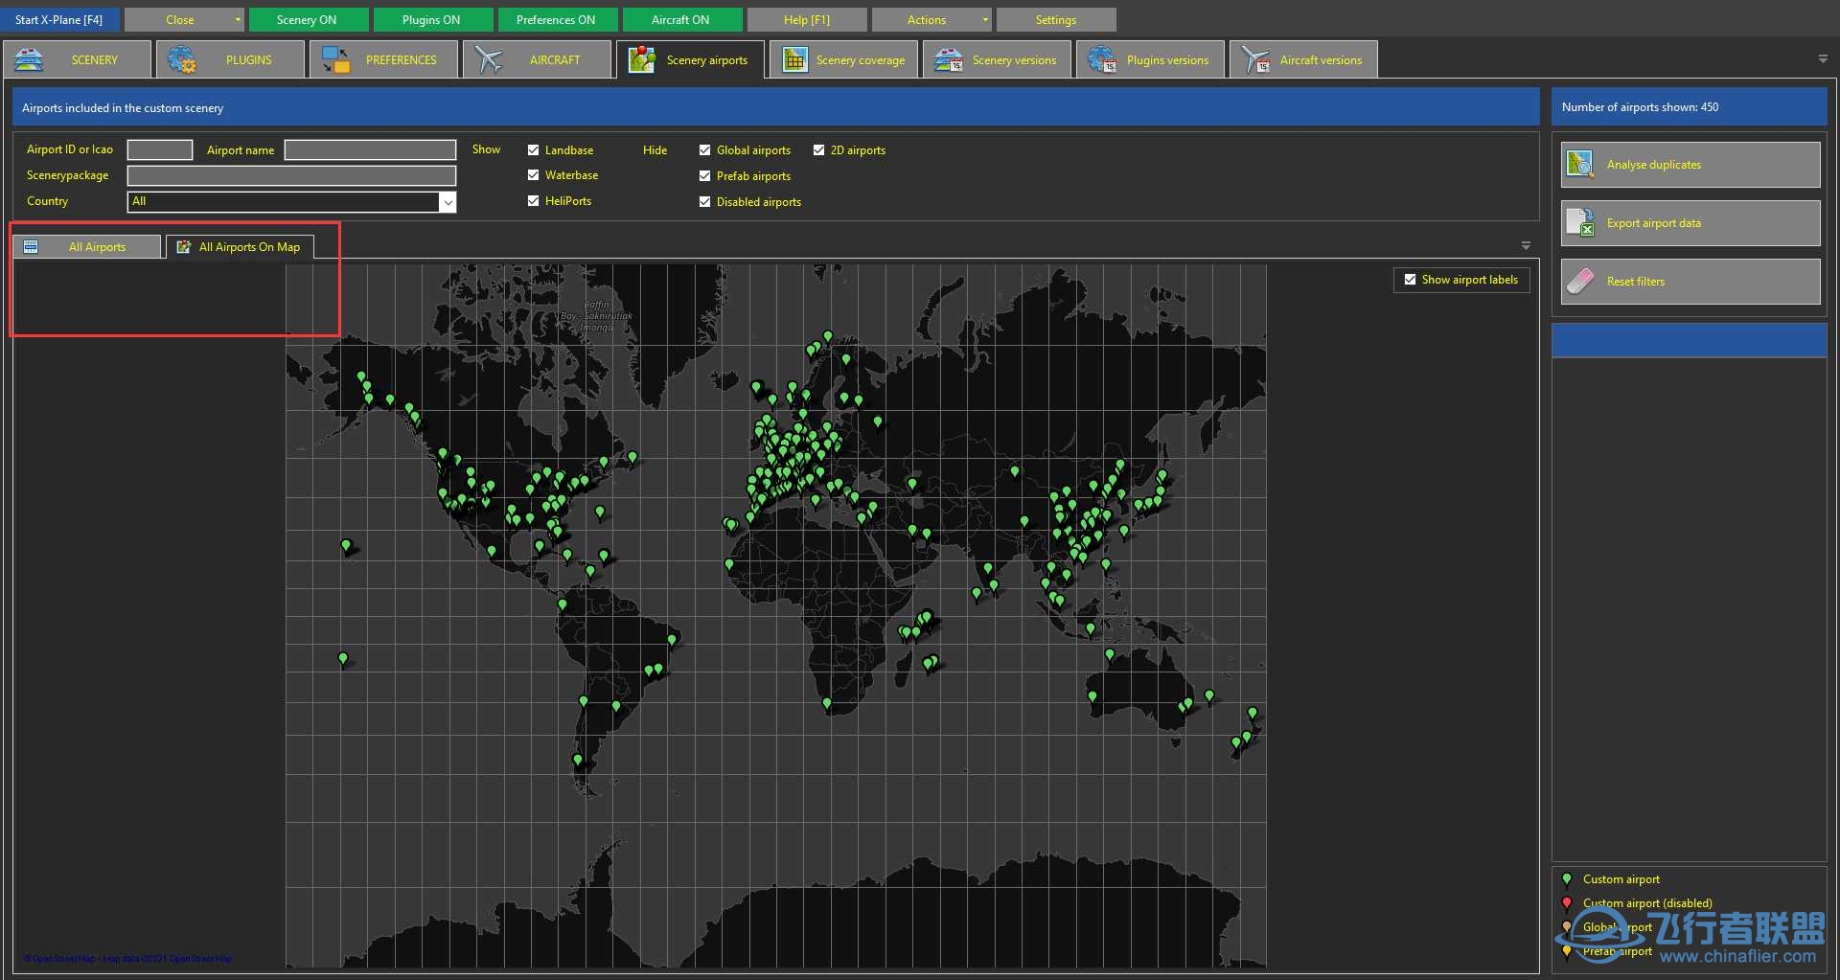The image size is (1840, 980).
Task: Click the AIRCRAFT airplane icon
Action: [x=489, y=59]
